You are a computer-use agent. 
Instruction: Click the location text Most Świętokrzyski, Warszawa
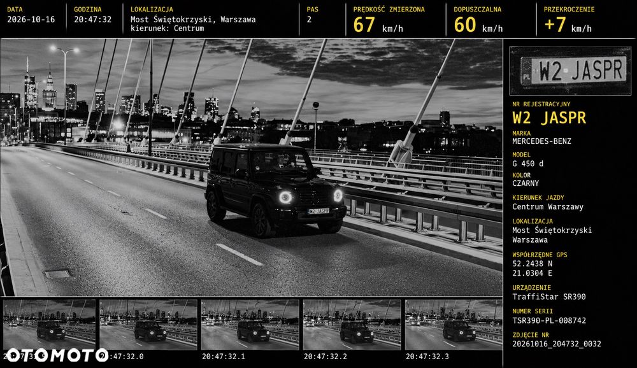[x=193, y=20]
